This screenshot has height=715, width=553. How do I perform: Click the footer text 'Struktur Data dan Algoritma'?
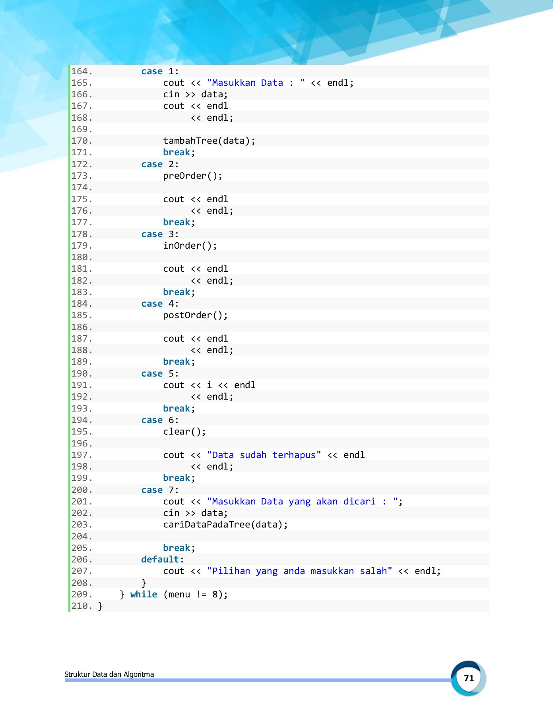(109, 674)
